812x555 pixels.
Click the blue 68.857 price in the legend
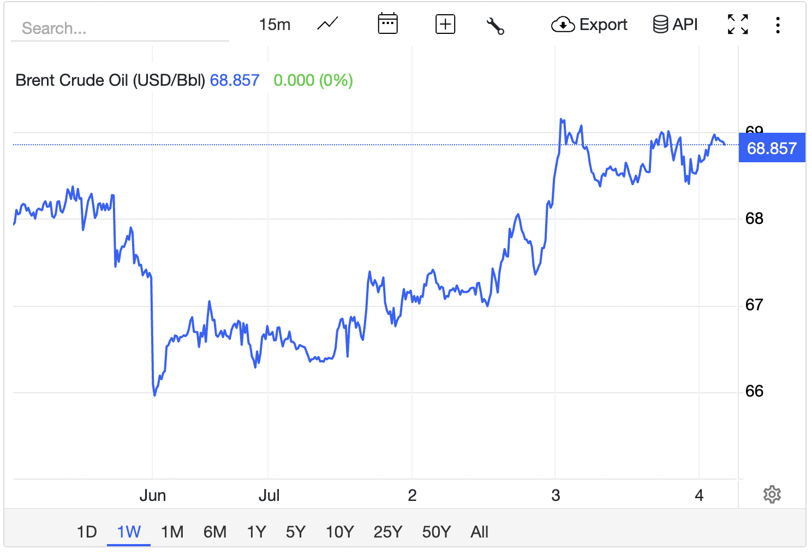point(235,80)
